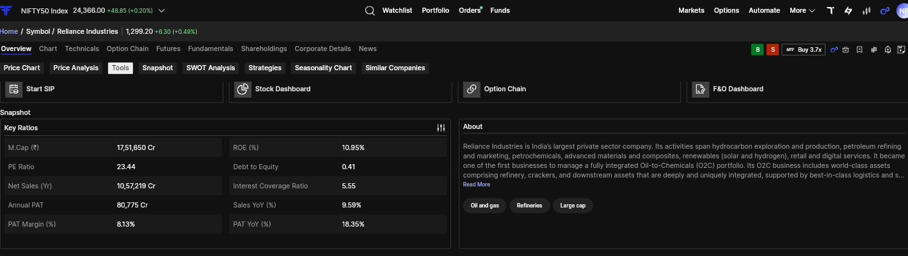Click the FYERS logo icon
This screenshot has width=908, height=256.
pos(7,10)
